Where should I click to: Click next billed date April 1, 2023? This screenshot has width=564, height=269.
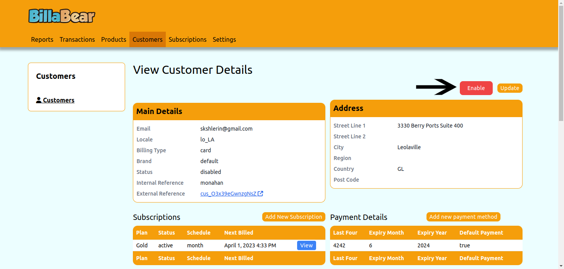[250, 245]
